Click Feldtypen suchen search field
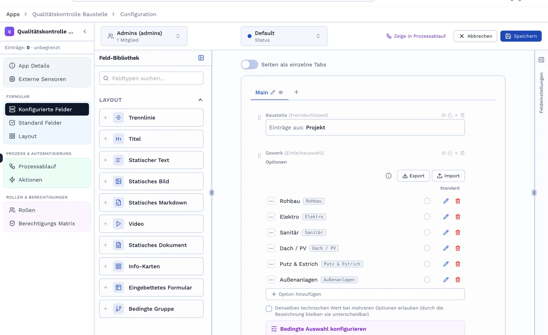Screen dimensions: 548x335 pos(151,78)
